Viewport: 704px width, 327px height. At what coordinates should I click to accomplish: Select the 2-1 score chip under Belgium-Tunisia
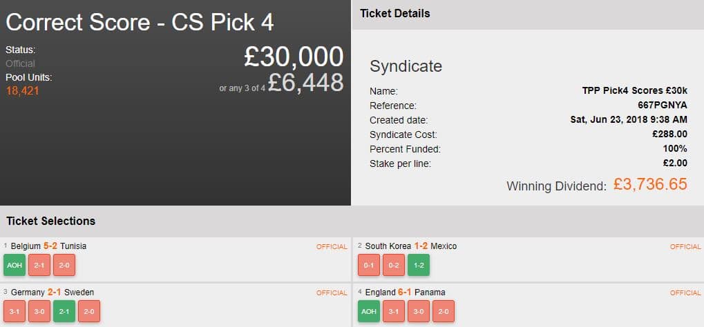coord(39,265)
